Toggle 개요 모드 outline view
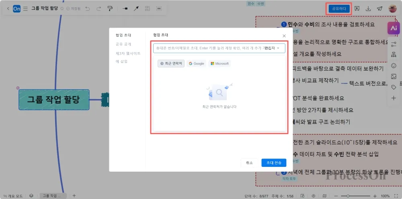402x199 pixels. coord(13,196)
